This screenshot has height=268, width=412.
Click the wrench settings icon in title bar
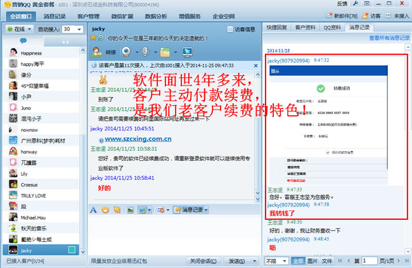pos(355,3)
